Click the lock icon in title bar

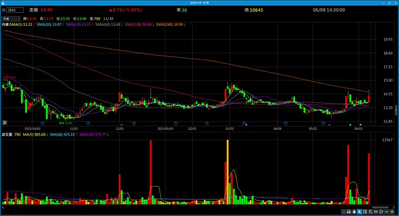pos(3,3)
